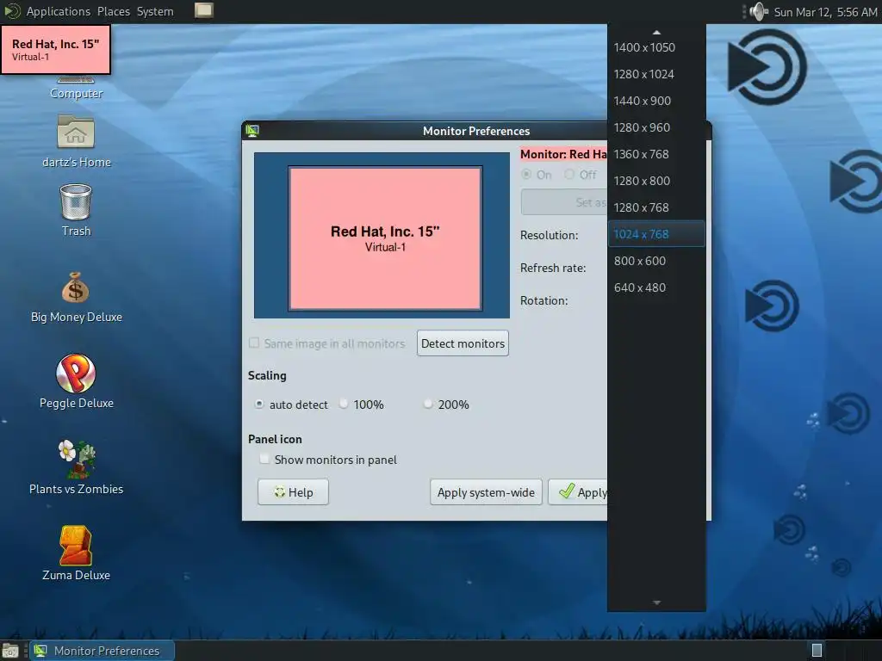Select monitor Off radio button

click(x=569, y=174)
